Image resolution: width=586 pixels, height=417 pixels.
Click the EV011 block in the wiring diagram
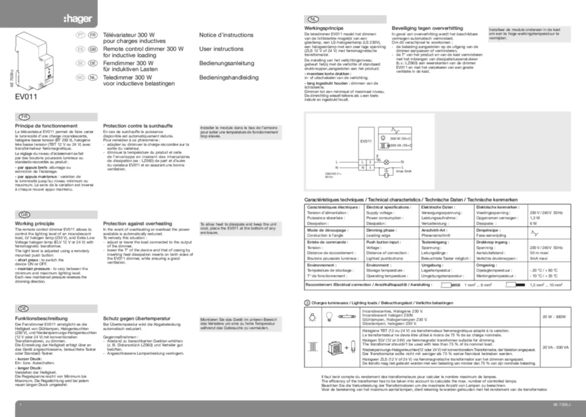(x=366, y=141)
